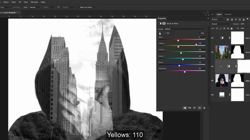The image size is (250, 140).
Task: Open the Select menu
Action: (6, 2)
